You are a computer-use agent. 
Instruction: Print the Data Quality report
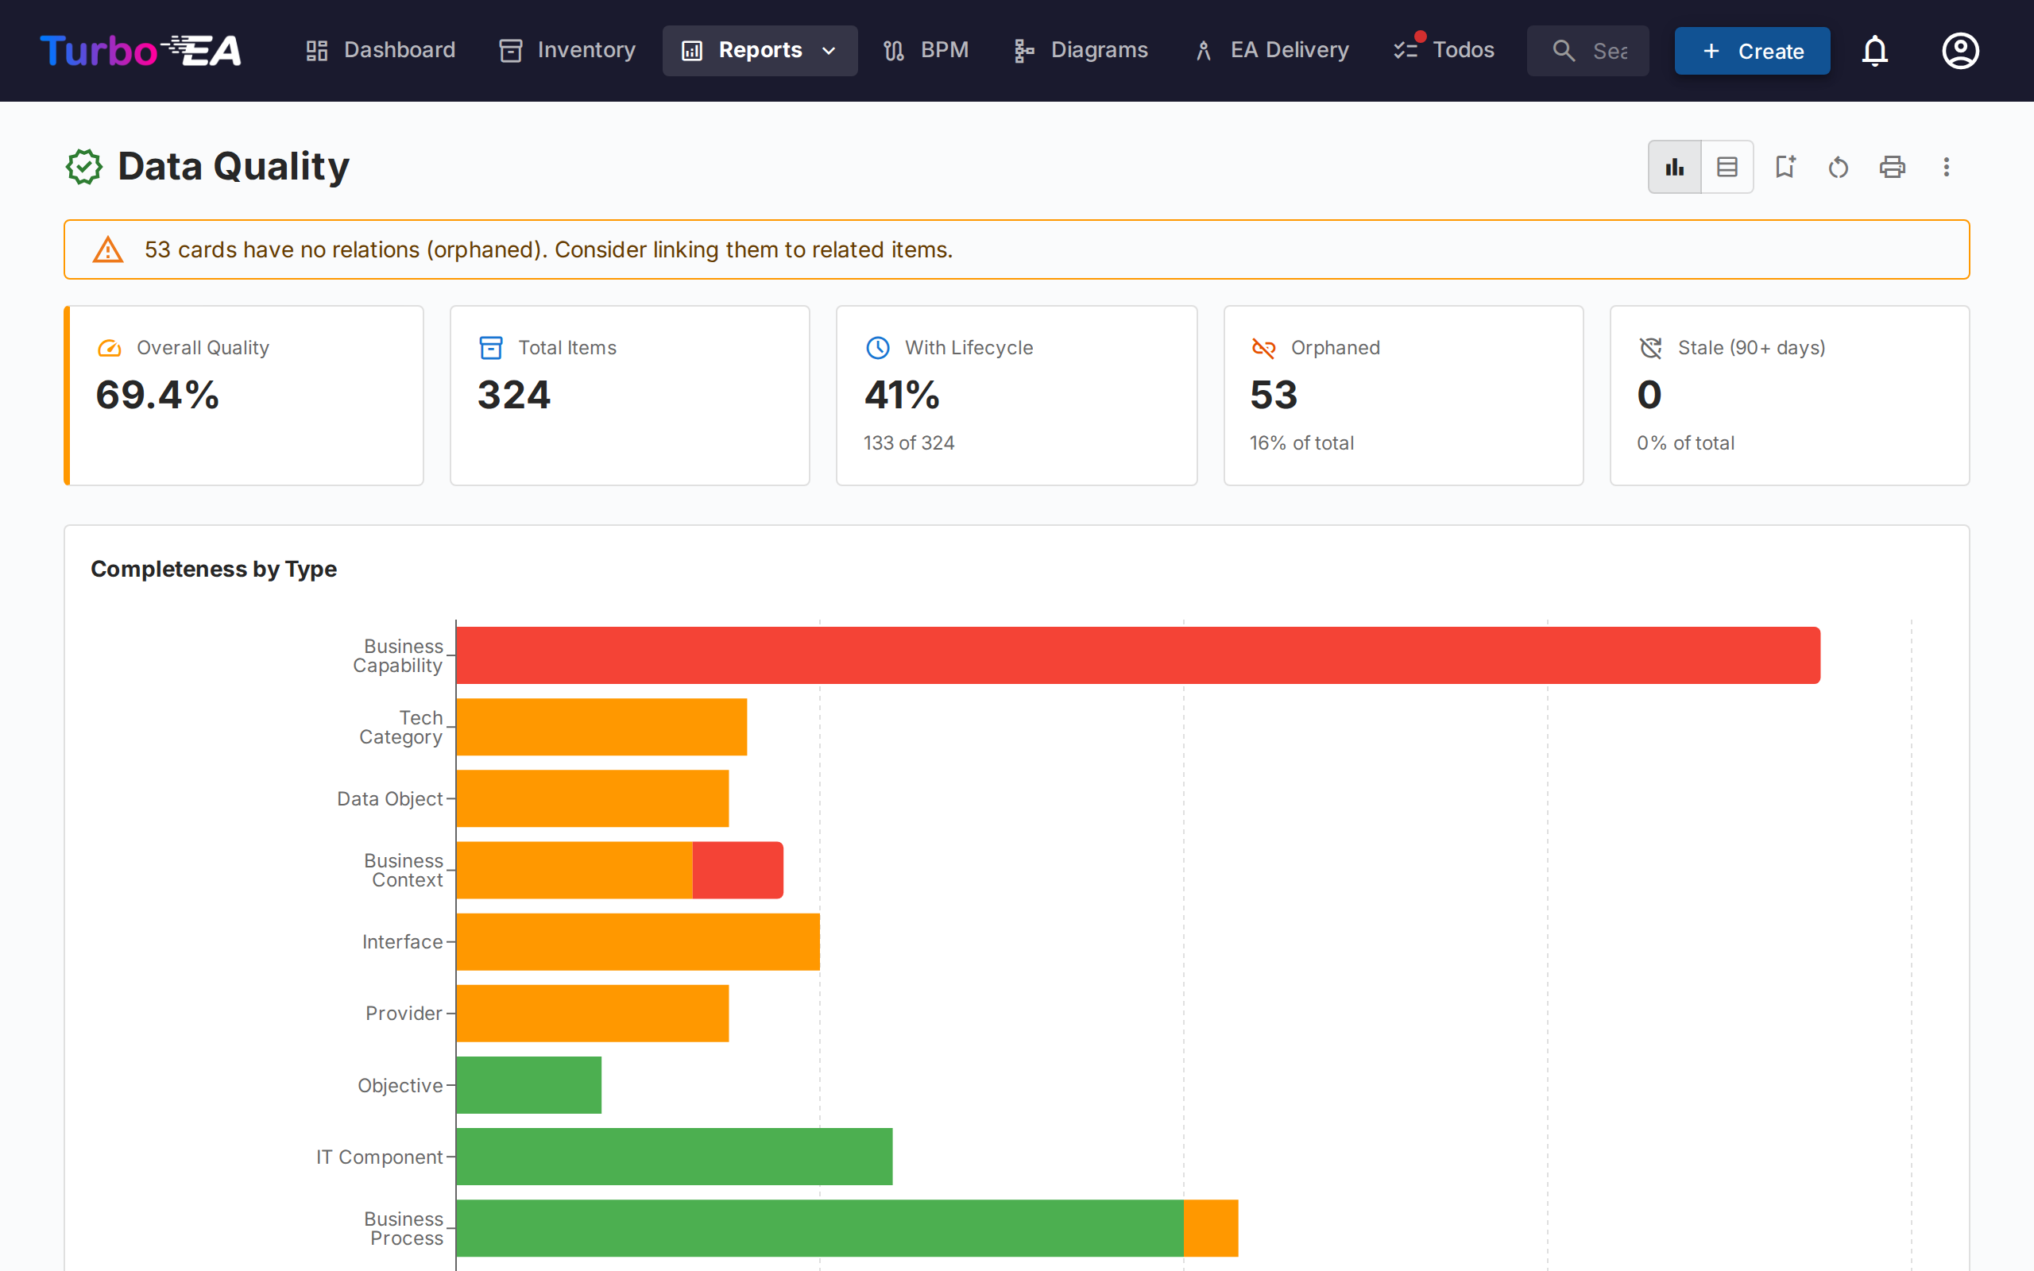tap(1892, 167)
